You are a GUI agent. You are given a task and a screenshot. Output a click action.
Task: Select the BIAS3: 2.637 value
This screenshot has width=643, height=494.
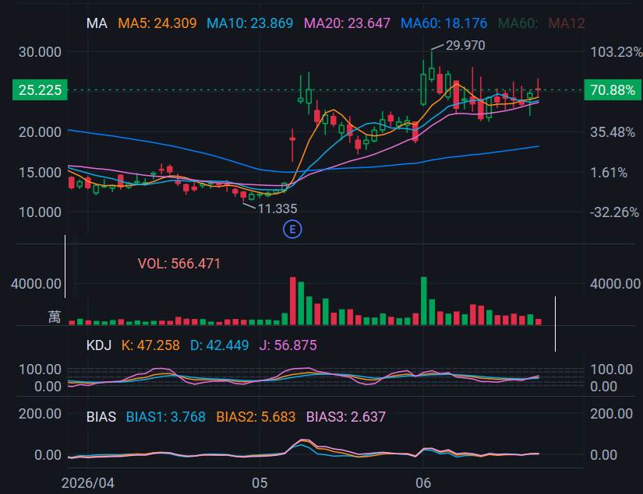click(x=346, y=417)
